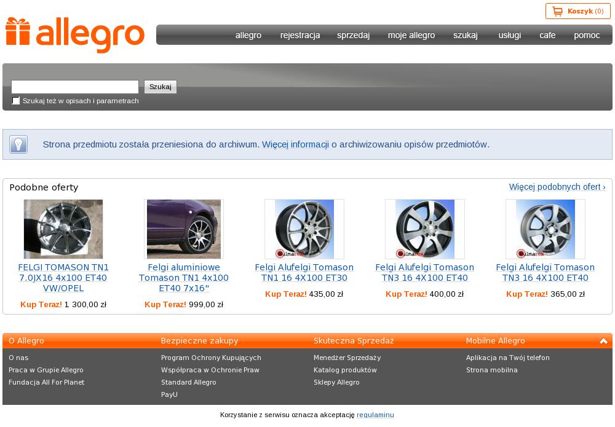Open the PayU footer link

[x=169, y=394]
